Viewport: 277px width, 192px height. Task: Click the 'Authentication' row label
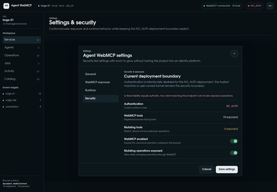coord(134,104)
